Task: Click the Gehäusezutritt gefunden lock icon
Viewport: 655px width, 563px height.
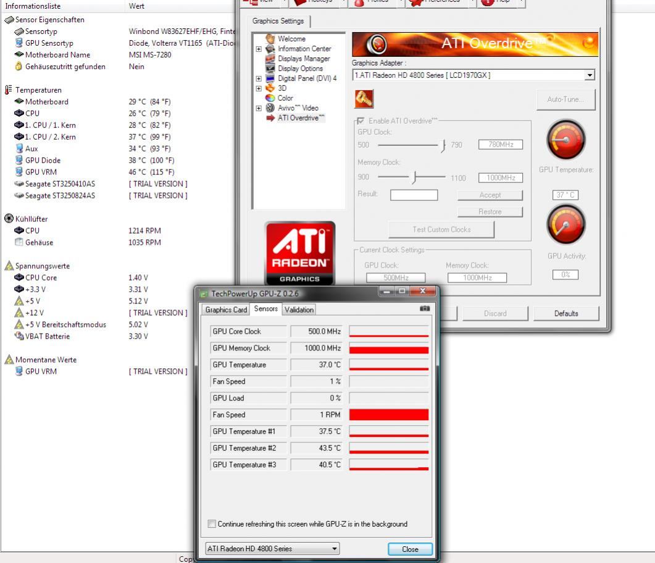Action: [x=19, y=66]
